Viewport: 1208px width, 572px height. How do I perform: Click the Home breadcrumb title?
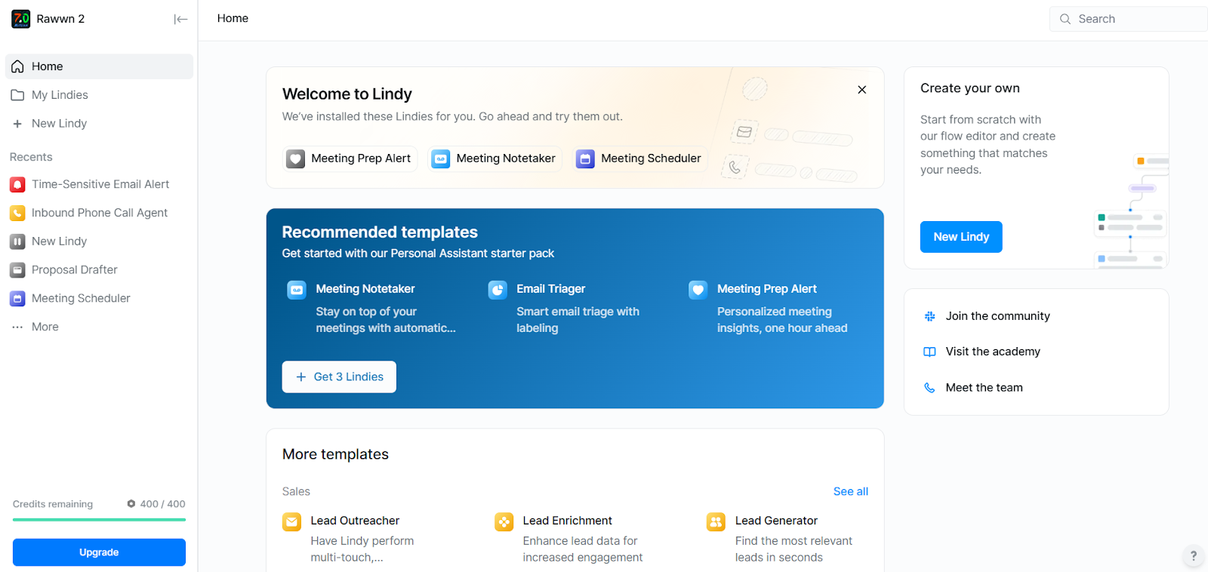tap(233, 18)
